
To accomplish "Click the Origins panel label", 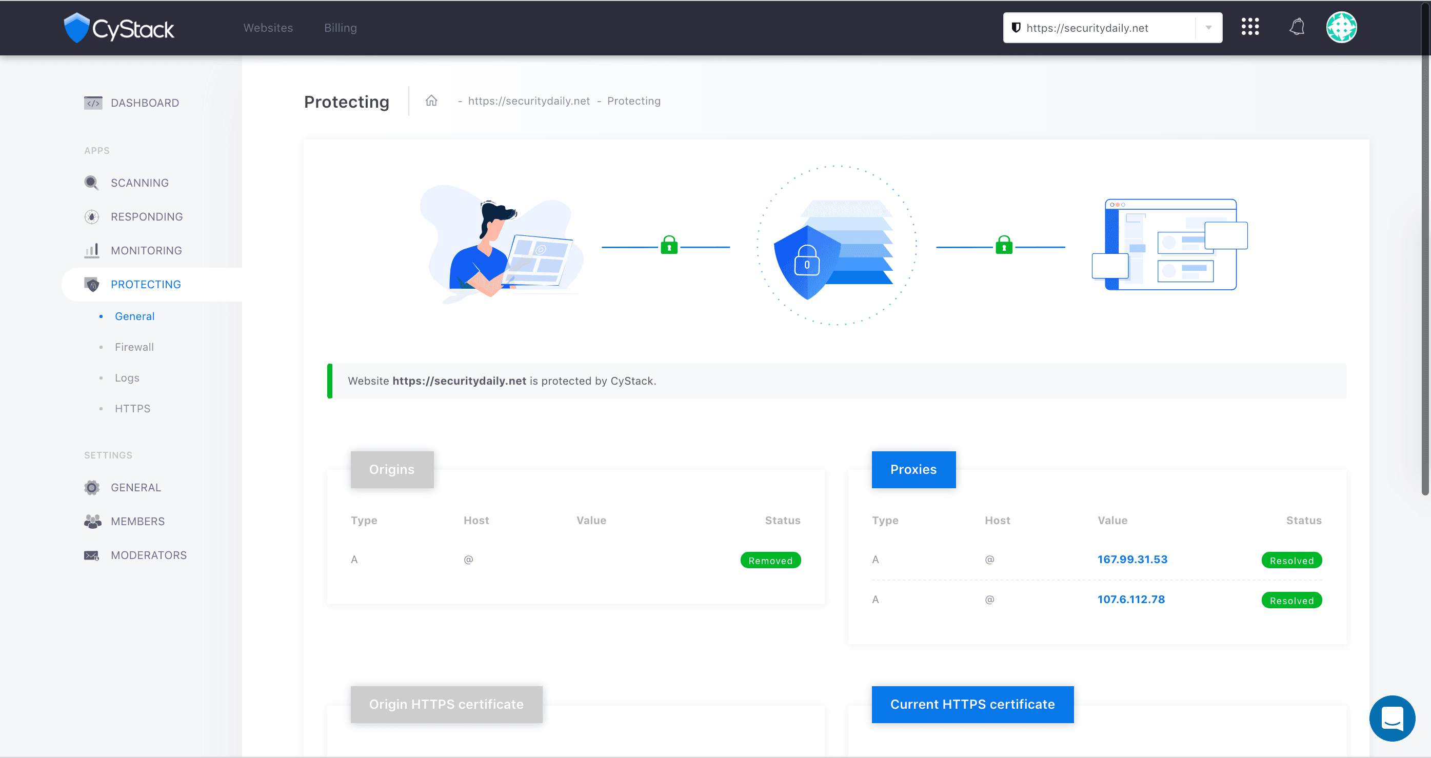I will point(392,469).
